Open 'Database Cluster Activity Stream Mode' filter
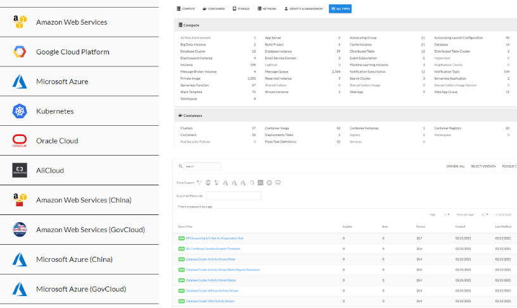The image size is (517, 308). (x=211, y=259)
